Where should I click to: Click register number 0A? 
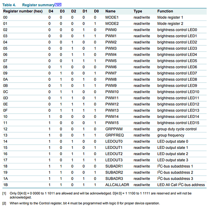5,79
